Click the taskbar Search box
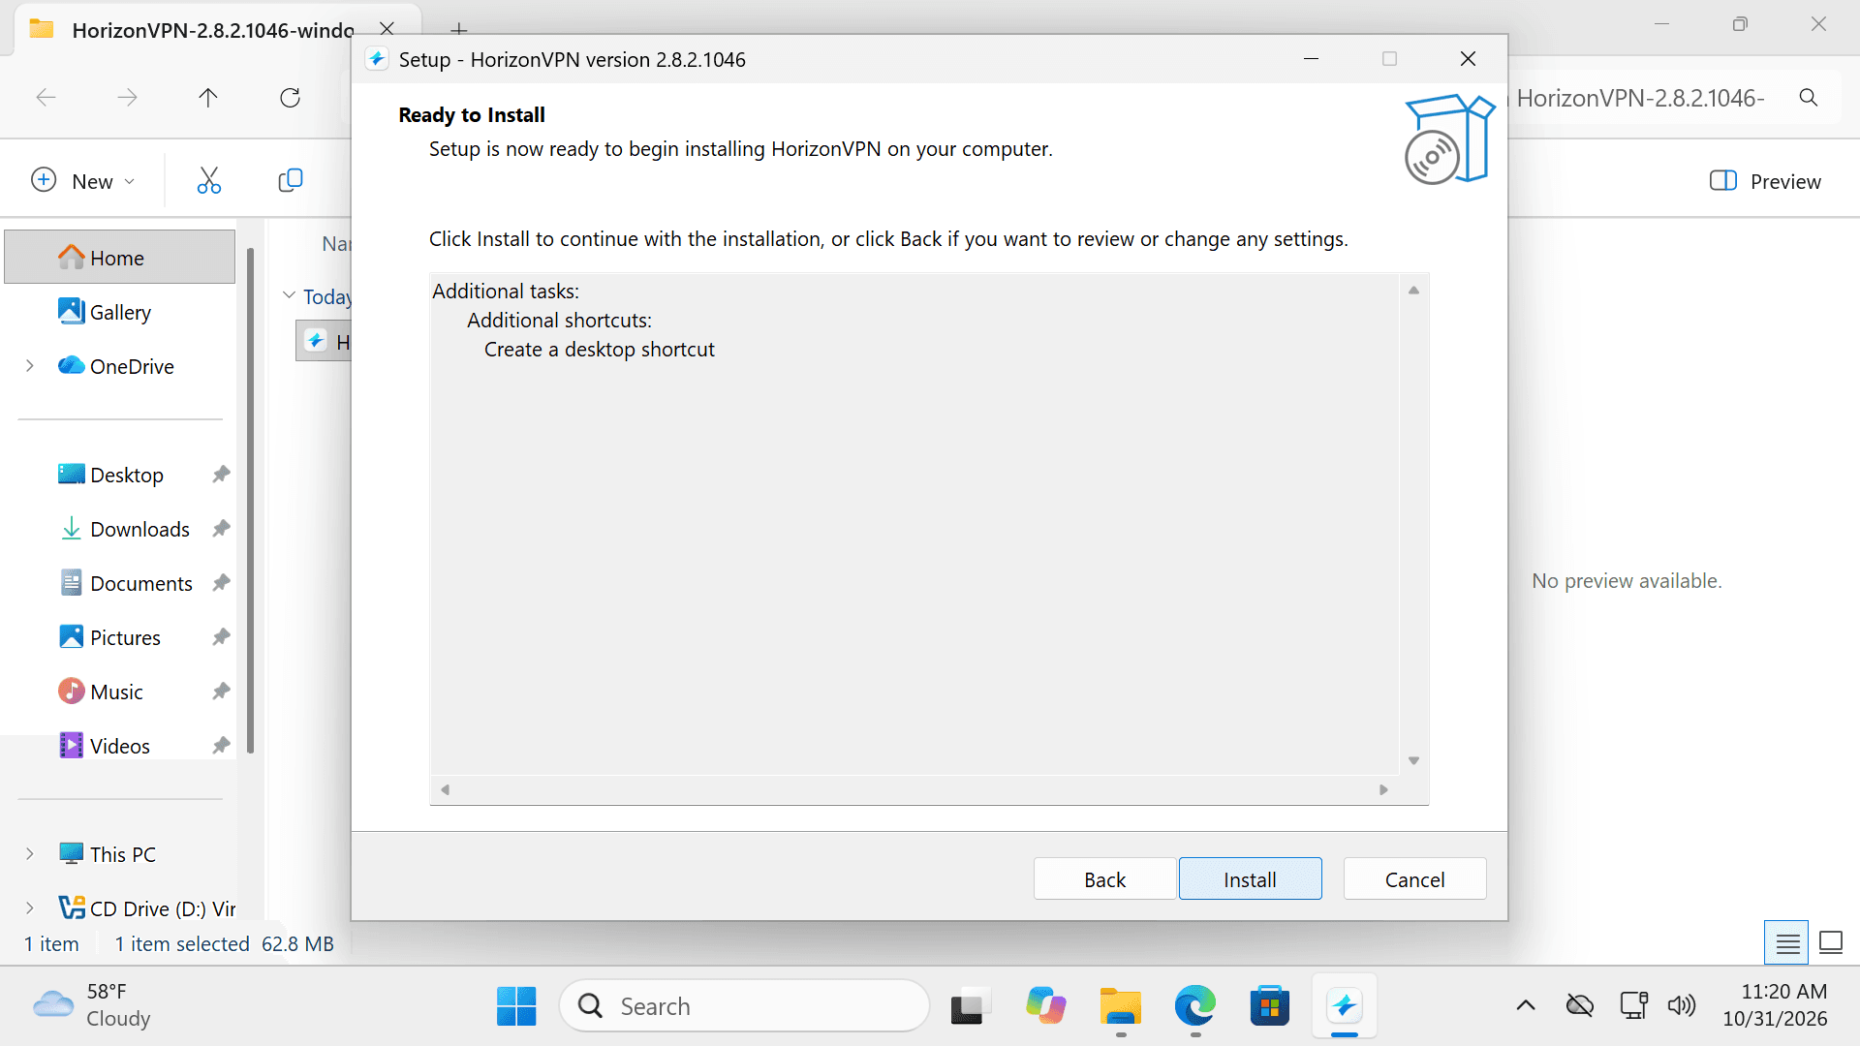Image resolution: width=1860 pixels, height=1046 pixels. 744,1006
